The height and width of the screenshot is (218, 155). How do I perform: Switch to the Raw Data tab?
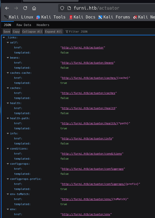pyautogui.click(x=24, y=25)
